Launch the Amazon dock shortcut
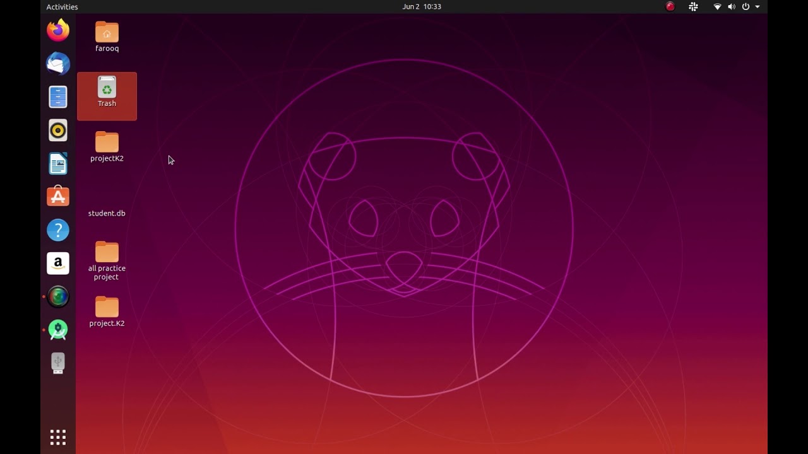The image size is (808, 454). [x=58, y=264]
